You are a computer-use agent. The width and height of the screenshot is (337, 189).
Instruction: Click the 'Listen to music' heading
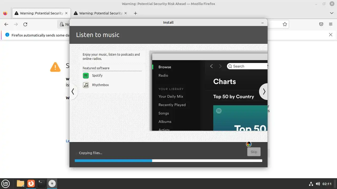tap(98, 35)
